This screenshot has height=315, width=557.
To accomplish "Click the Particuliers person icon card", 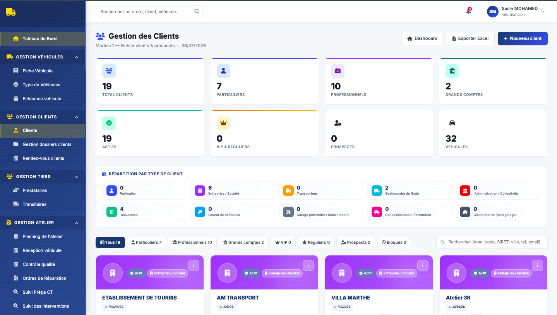I will pyautogui.click(x=223, y=71).
